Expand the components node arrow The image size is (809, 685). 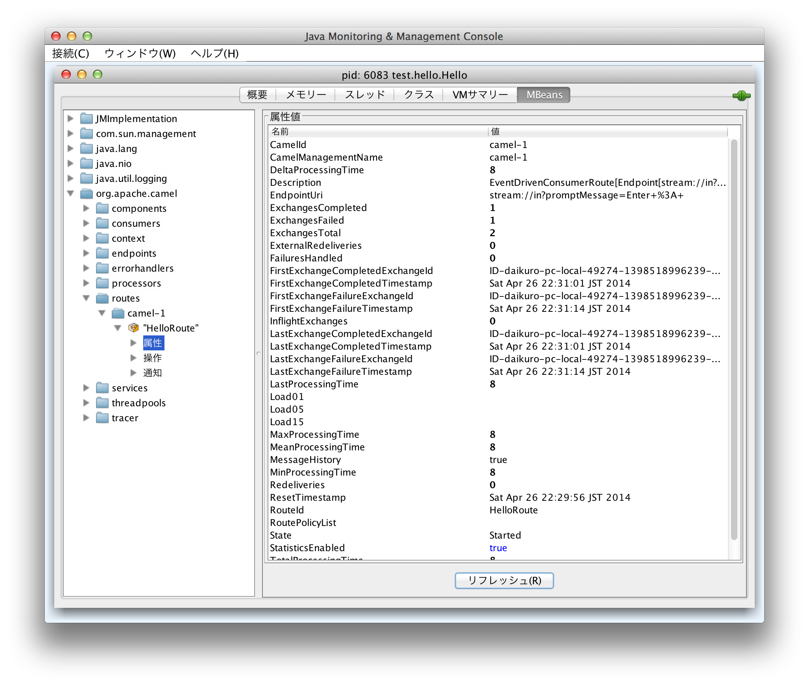[86, 208]
